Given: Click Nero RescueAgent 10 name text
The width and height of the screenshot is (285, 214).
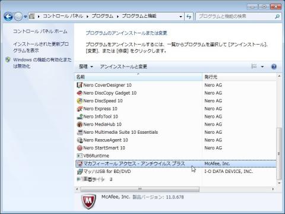Looking at the screenshot, I should [106, 140].
